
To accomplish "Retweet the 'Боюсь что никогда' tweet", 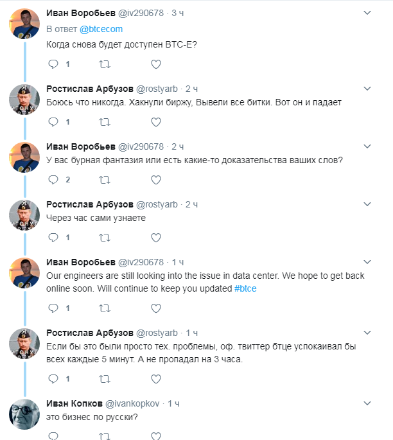I will [105, 121].
